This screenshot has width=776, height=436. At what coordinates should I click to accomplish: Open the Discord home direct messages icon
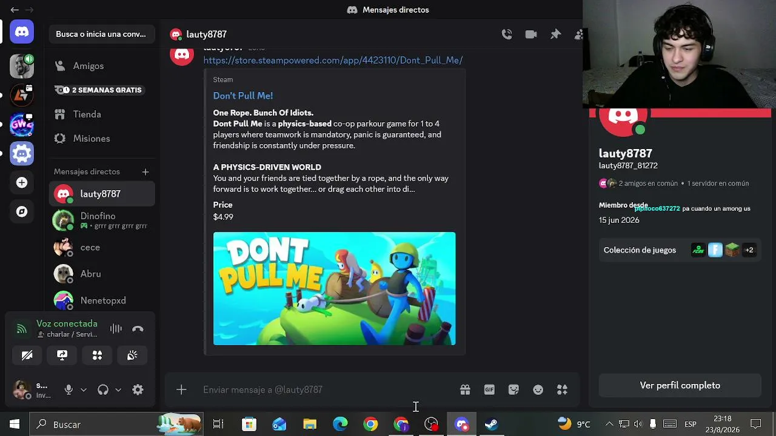pyautogui.click(x=22, y=31)
